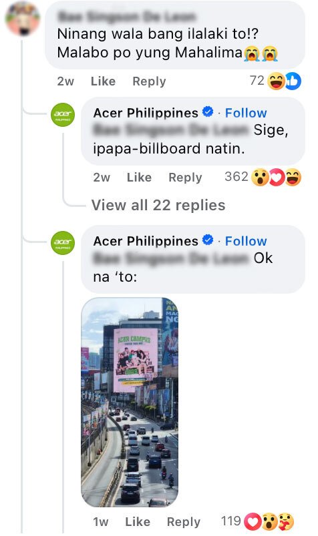Open the laughing reaction on the 72-reaction comment
Viewport: 318px width, 536px height.
click(276, 81)
